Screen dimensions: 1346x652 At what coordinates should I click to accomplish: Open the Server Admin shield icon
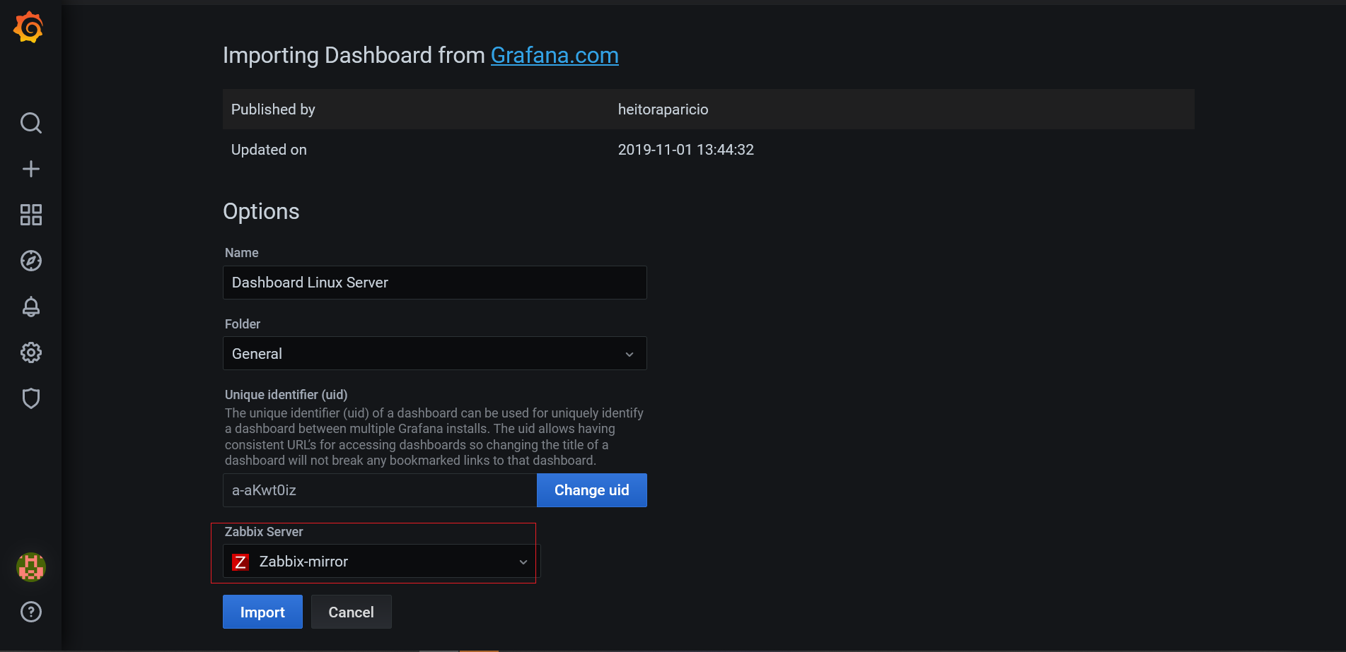click(x=30, y=398)
